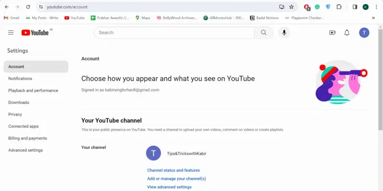Open the notifications bell
This screenshot has height=191, width=383.
click(347, 32)
